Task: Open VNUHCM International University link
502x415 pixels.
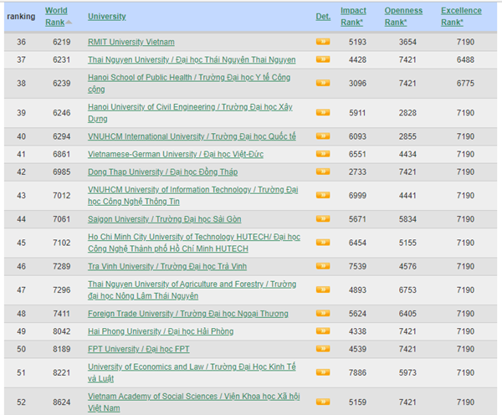Action: point(192,136)
